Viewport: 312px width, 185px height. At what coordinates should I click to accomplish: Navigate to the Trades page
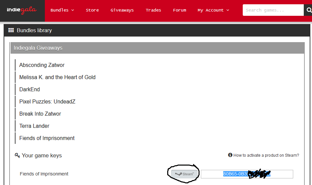pos(153,10)
